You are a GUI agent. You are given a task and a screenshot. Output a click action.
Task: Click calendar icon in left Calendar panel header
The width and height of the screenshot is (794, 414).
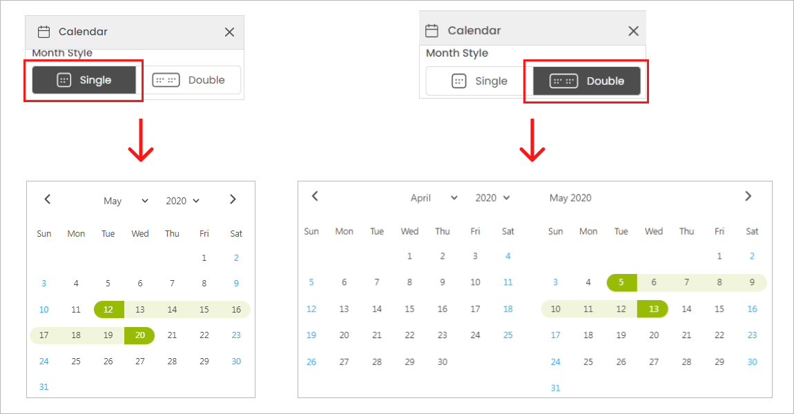click(x=44, y=32)
